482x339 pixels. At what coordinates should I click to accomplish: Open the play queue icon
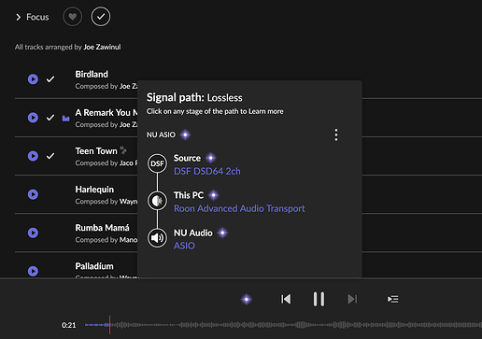pos(393,299)
